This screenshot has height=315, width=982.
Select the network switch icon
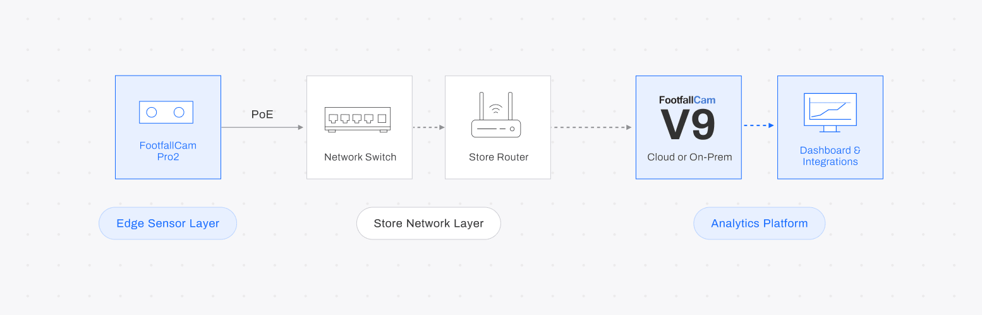tap(359, 119)
